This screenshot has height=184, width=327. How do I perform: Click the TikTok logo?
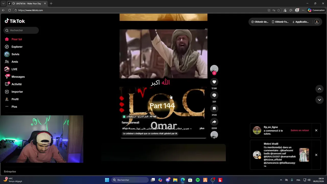(15, 21)
